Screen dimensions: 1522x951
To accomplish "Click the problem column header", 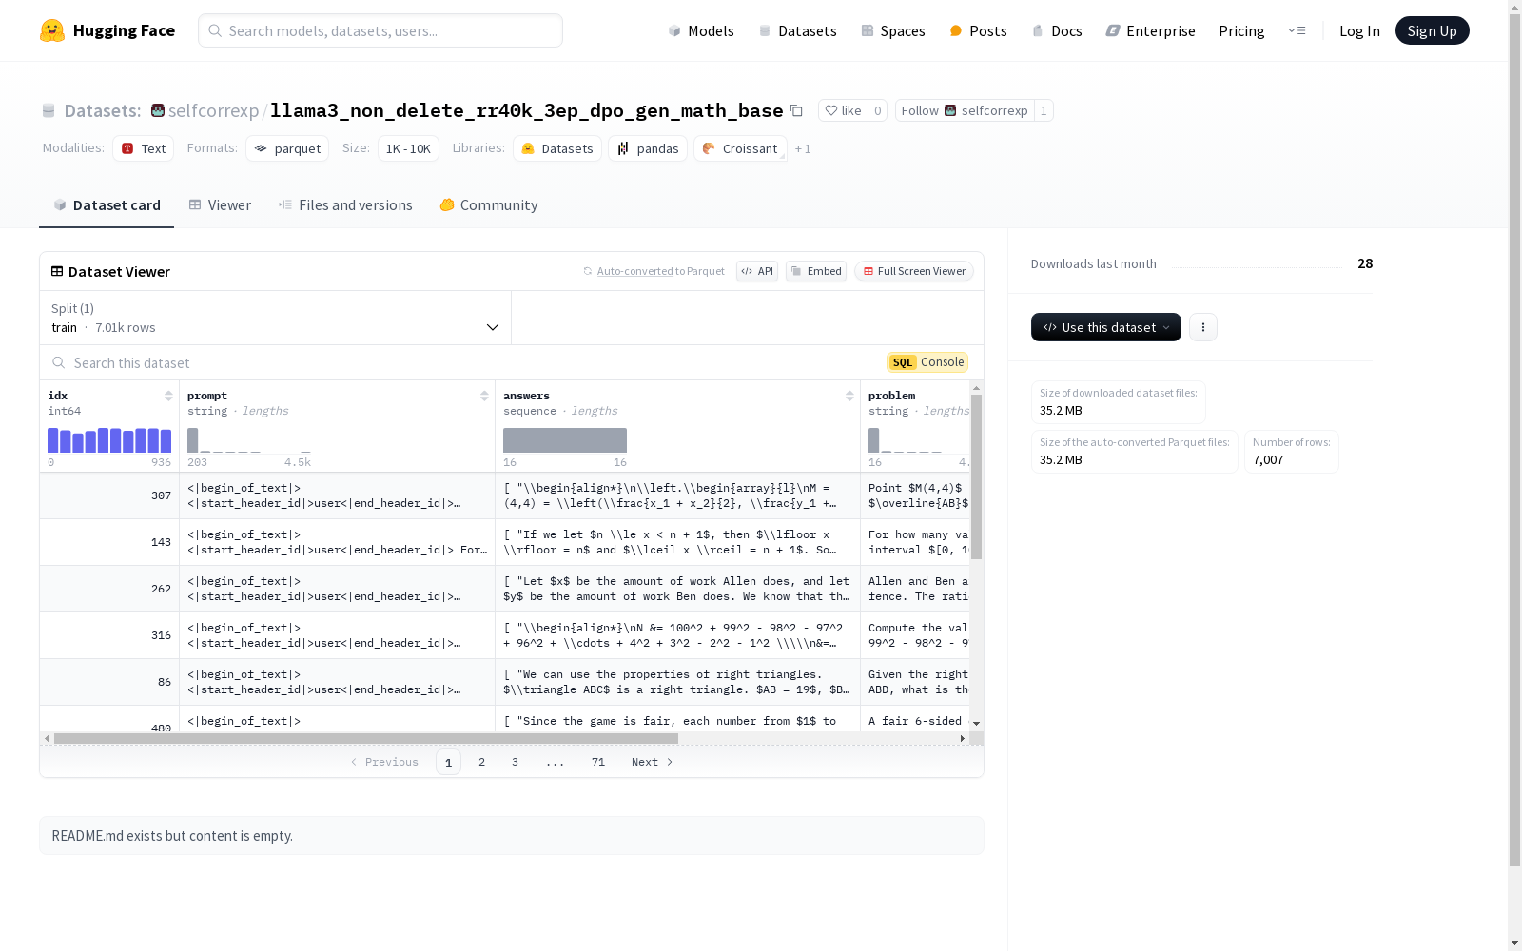I will (x=892, y=396).
